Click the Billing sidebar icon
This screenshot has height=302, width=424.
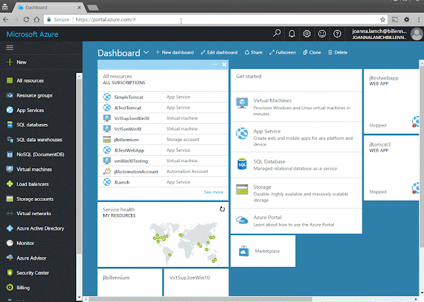click(10, 287)
